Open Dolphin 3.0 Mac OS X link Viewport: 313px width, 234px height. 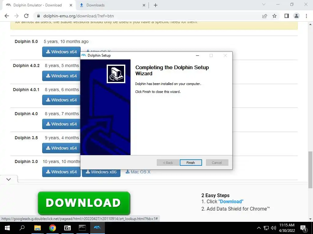(x=138, y=172)
